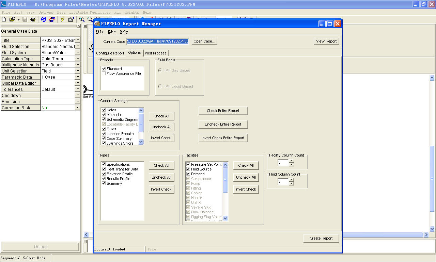The image size is (436, 262).
Task: Click the main canvas vertical scrollbar thumb
Action: [432, 179]
